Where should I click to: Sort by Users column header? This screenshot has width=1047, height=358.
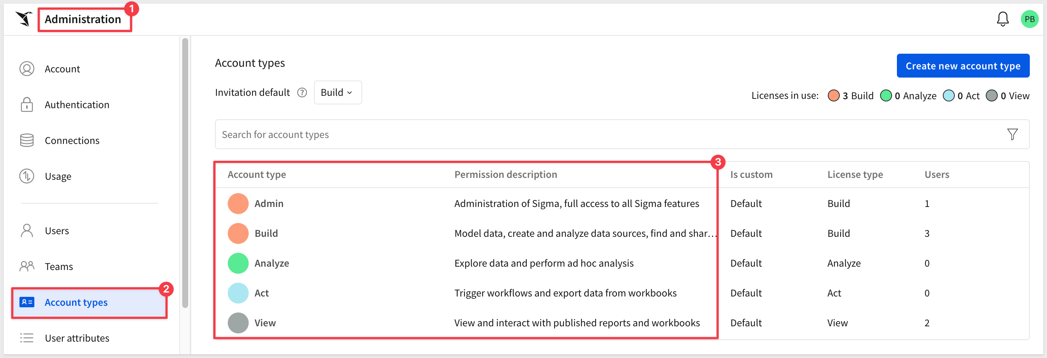tap(937, 175)
